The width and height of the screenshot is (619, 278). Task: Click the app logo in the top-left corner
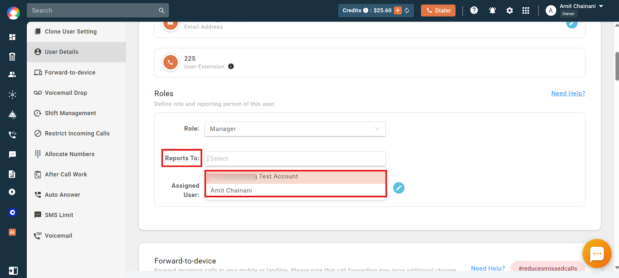[x=13, y=13]
